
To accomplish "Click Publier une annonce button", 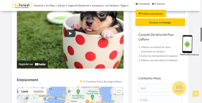I will [x=151, y=13].
